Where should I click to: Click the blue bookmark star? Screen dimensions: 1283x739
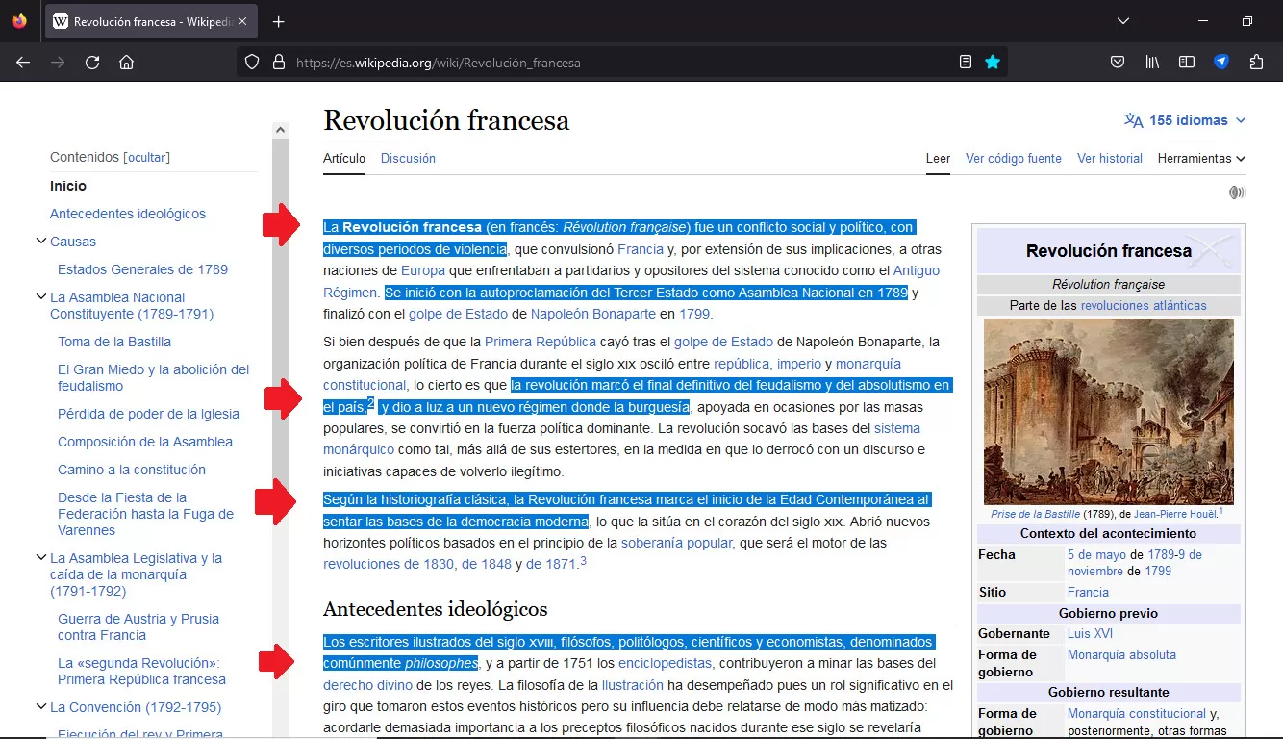pos(993,63)
